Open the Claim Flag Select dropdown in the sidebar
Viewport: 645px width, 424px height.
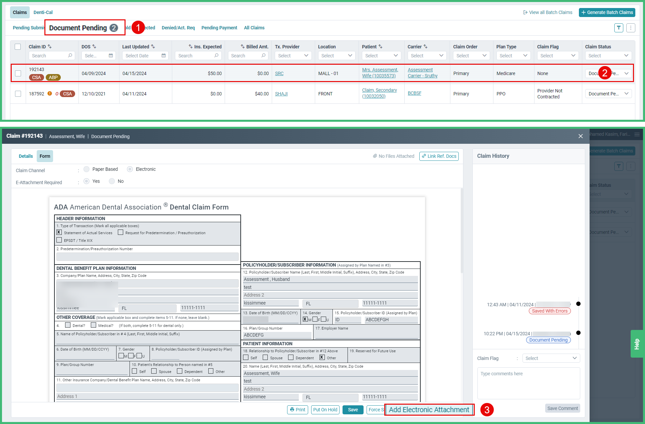[551, 358]
